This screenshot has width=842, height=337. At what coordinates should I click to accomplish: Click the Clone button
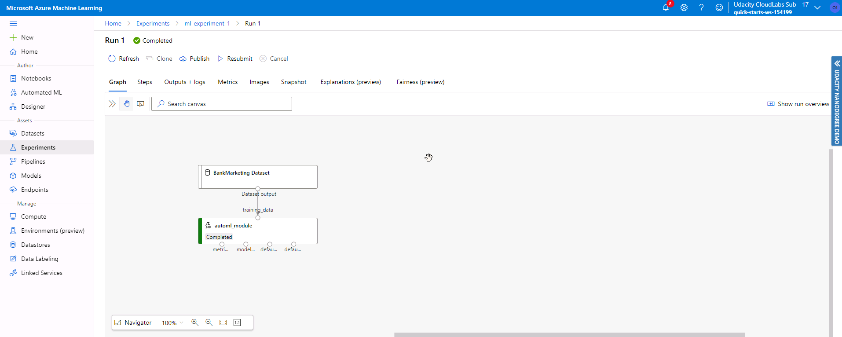159,59
